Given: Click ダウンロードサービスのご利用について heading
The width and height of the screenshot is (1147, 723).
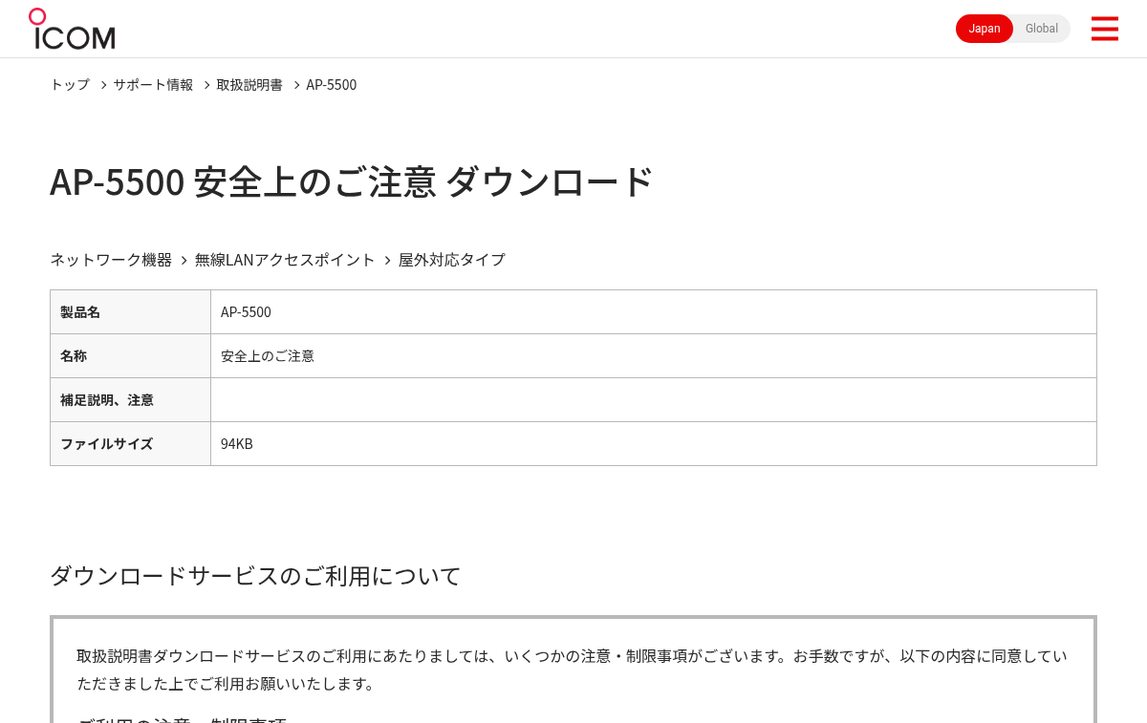Looking at the screenshot, I should click(x=255, y=576).
